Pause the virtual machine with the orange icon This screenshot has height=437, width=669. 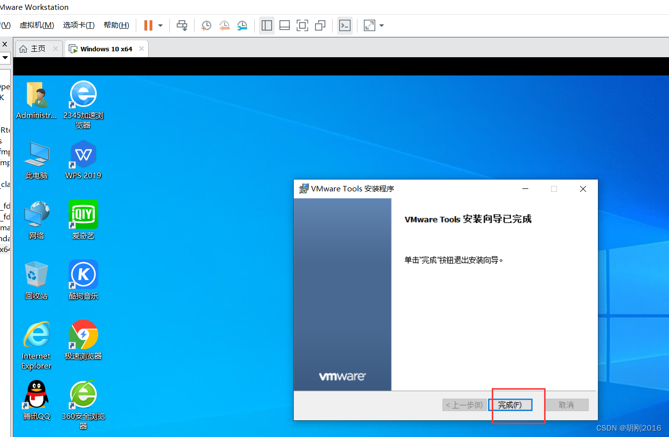pyautogui.click(x=148, y=25)
